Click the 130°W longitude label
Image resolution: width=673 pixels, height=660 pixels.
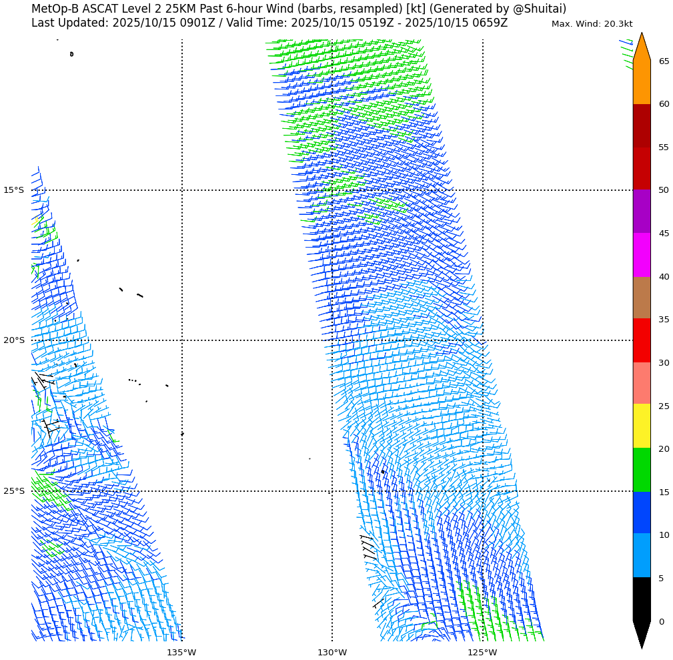coord(331,652)
